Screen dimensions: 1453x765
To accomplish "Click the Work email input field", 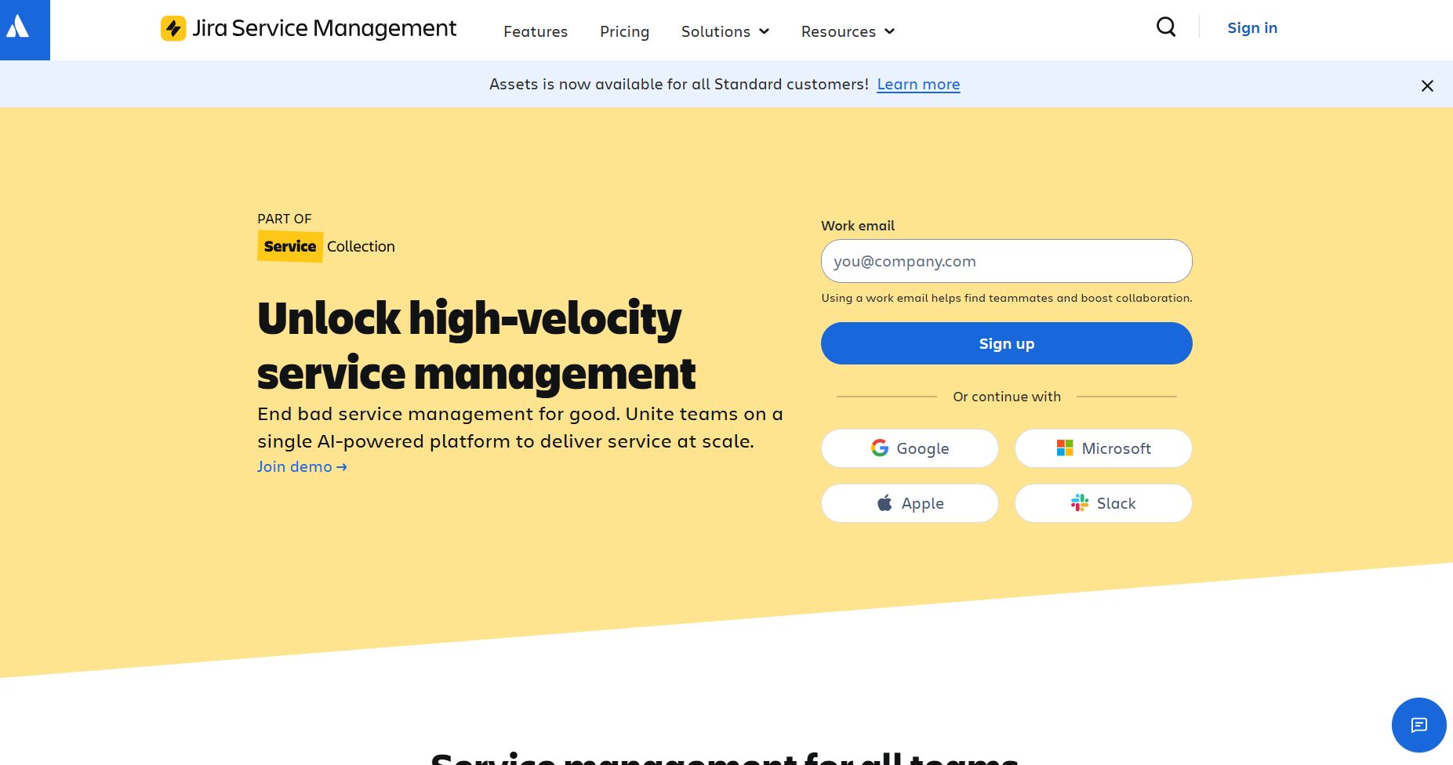I will (1006, 261).
